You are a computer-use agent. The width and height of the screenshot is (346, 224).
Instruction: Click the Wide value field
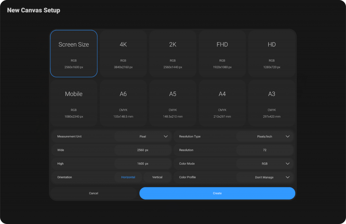(x=143, y=150)
